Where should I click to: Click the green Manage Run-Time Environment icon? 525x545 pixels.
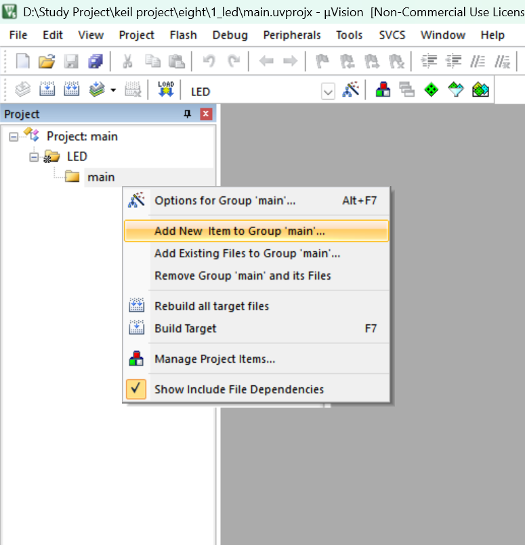(x=431, y=89)
